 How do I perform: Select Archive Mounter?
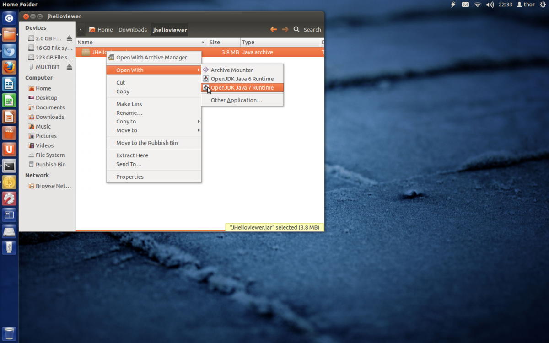pos(242,70)
